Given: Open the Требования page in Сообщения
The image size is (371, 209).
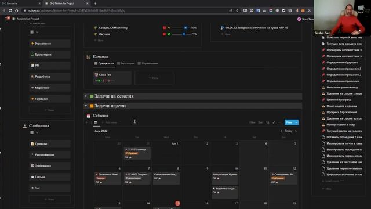Looking at the screenshot, I should pyautogui.click(x=50, y=166).
